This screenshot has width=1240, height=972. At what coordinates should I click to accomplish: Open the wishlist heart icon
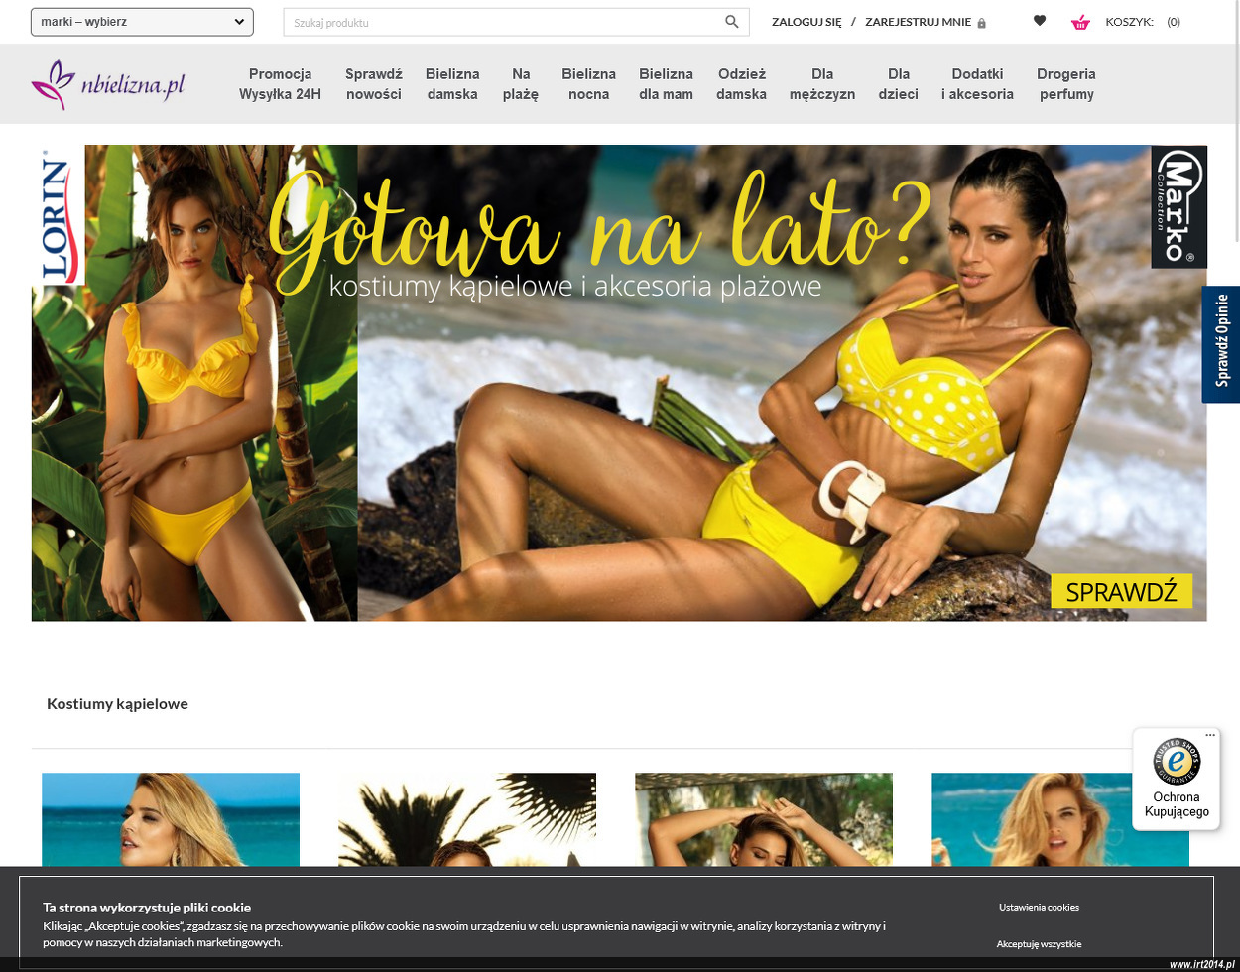[x=1040, y=21]
